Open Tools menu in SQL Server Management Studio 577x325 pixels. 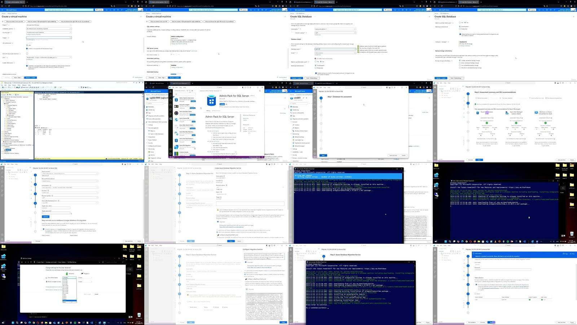[x=19, y=85]
